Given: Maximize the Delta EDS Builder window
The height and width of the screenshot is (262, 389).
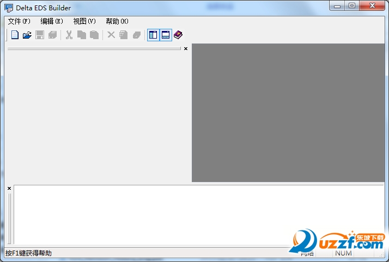Looking at the screenshot, I should 352,6.
